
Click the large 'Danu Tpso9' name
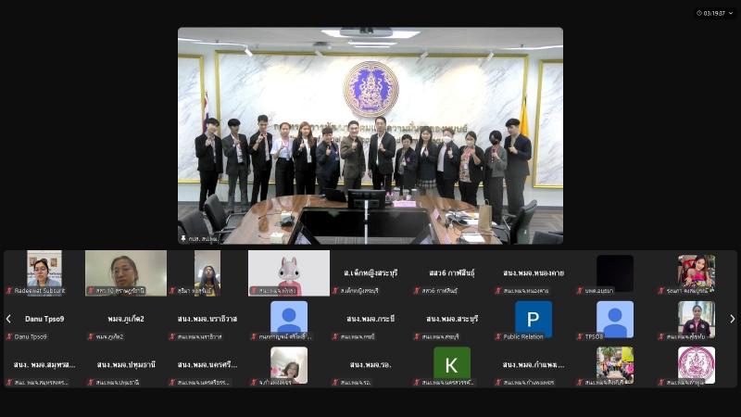coord(44,319)
